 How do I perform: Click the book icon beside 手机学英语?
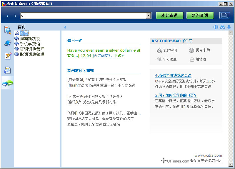pyautogui.click(x=17, y=44)
